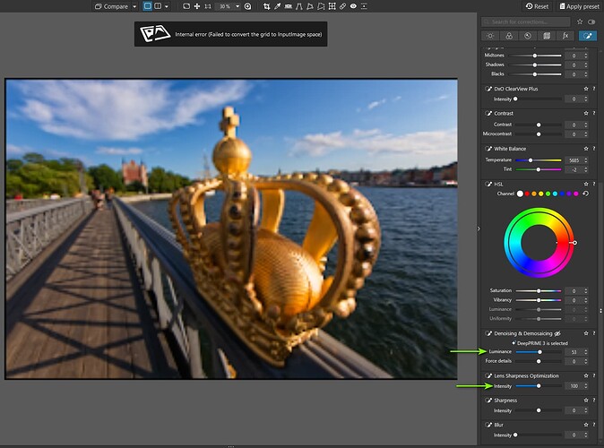Favorite the White Balance panel star
Image resolution: width=604 pixels, height=448 pixels.
click(x=586, y=148)
